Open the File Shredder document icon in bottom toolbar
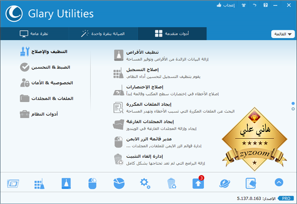Viewport: 297px width, 204px height. click(251, 183)
